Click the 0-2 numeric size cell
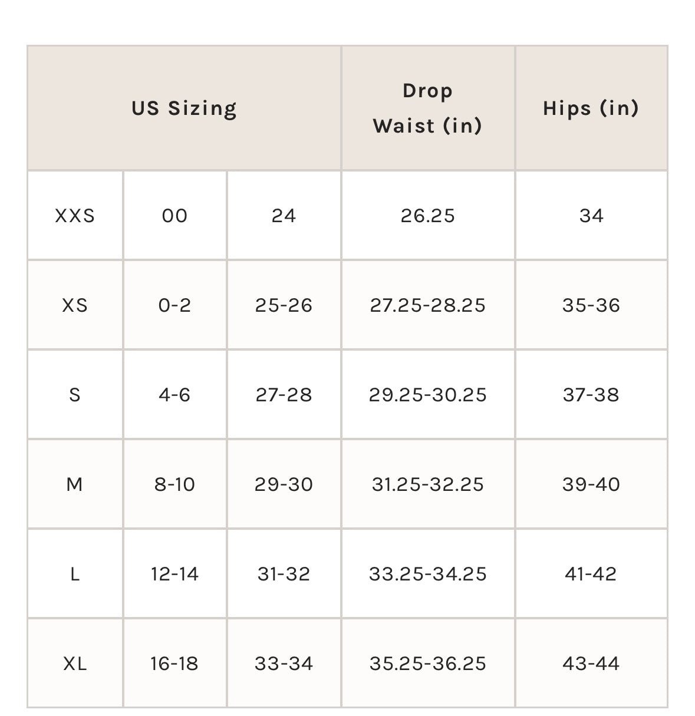Screen dimensions: 695x716 (x=174, y=305)
